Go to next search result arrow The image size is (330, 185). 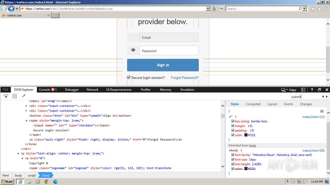click(x=327, y=97)
